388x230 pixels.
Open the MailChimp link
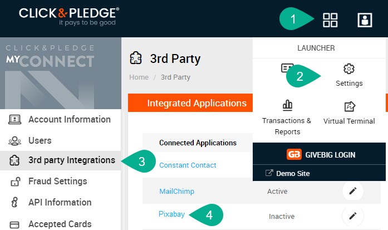(x=176, y=191)
